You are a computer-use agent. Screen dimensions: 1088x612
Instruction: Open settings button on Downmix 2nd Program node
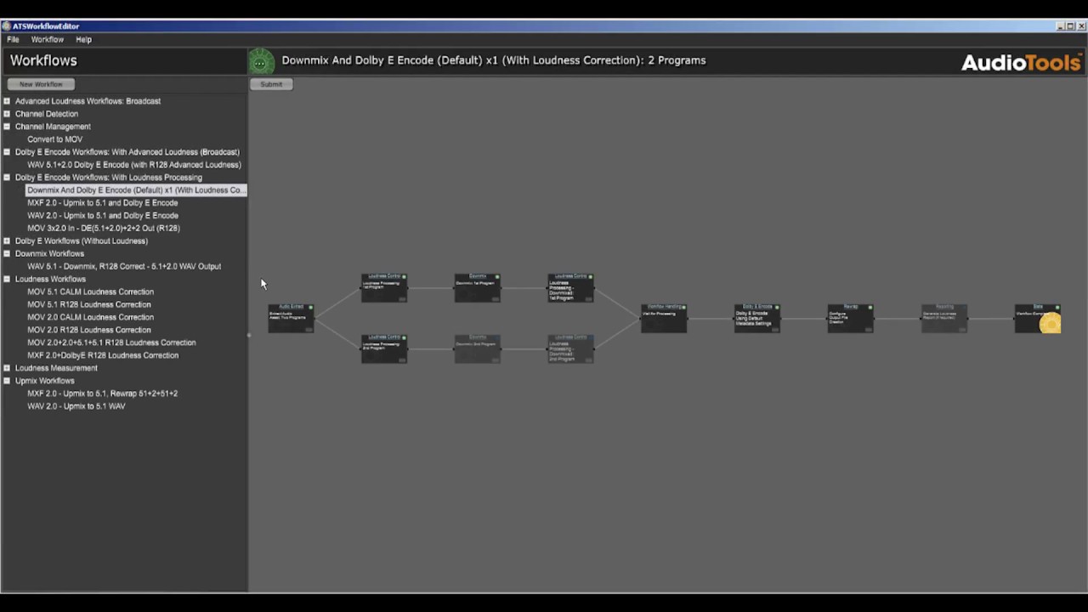coord(496,360)
